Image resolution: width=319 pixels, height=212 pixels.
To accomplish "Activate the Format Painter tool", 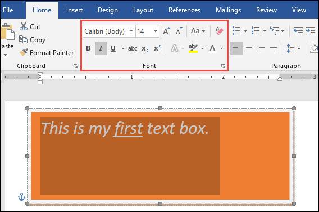I will pyautogui.click(x=47, y=53).
